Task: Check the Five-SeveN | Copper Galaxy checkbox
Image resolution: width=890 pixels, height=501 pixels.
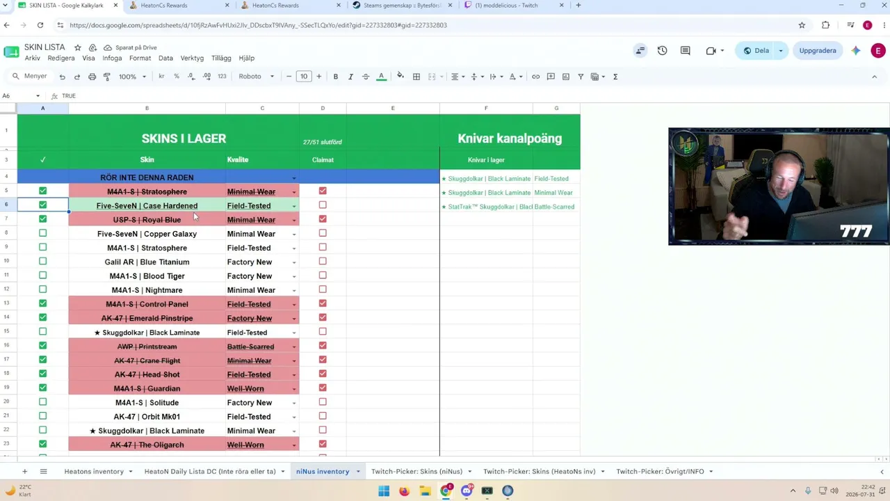Action: [43, 233]
